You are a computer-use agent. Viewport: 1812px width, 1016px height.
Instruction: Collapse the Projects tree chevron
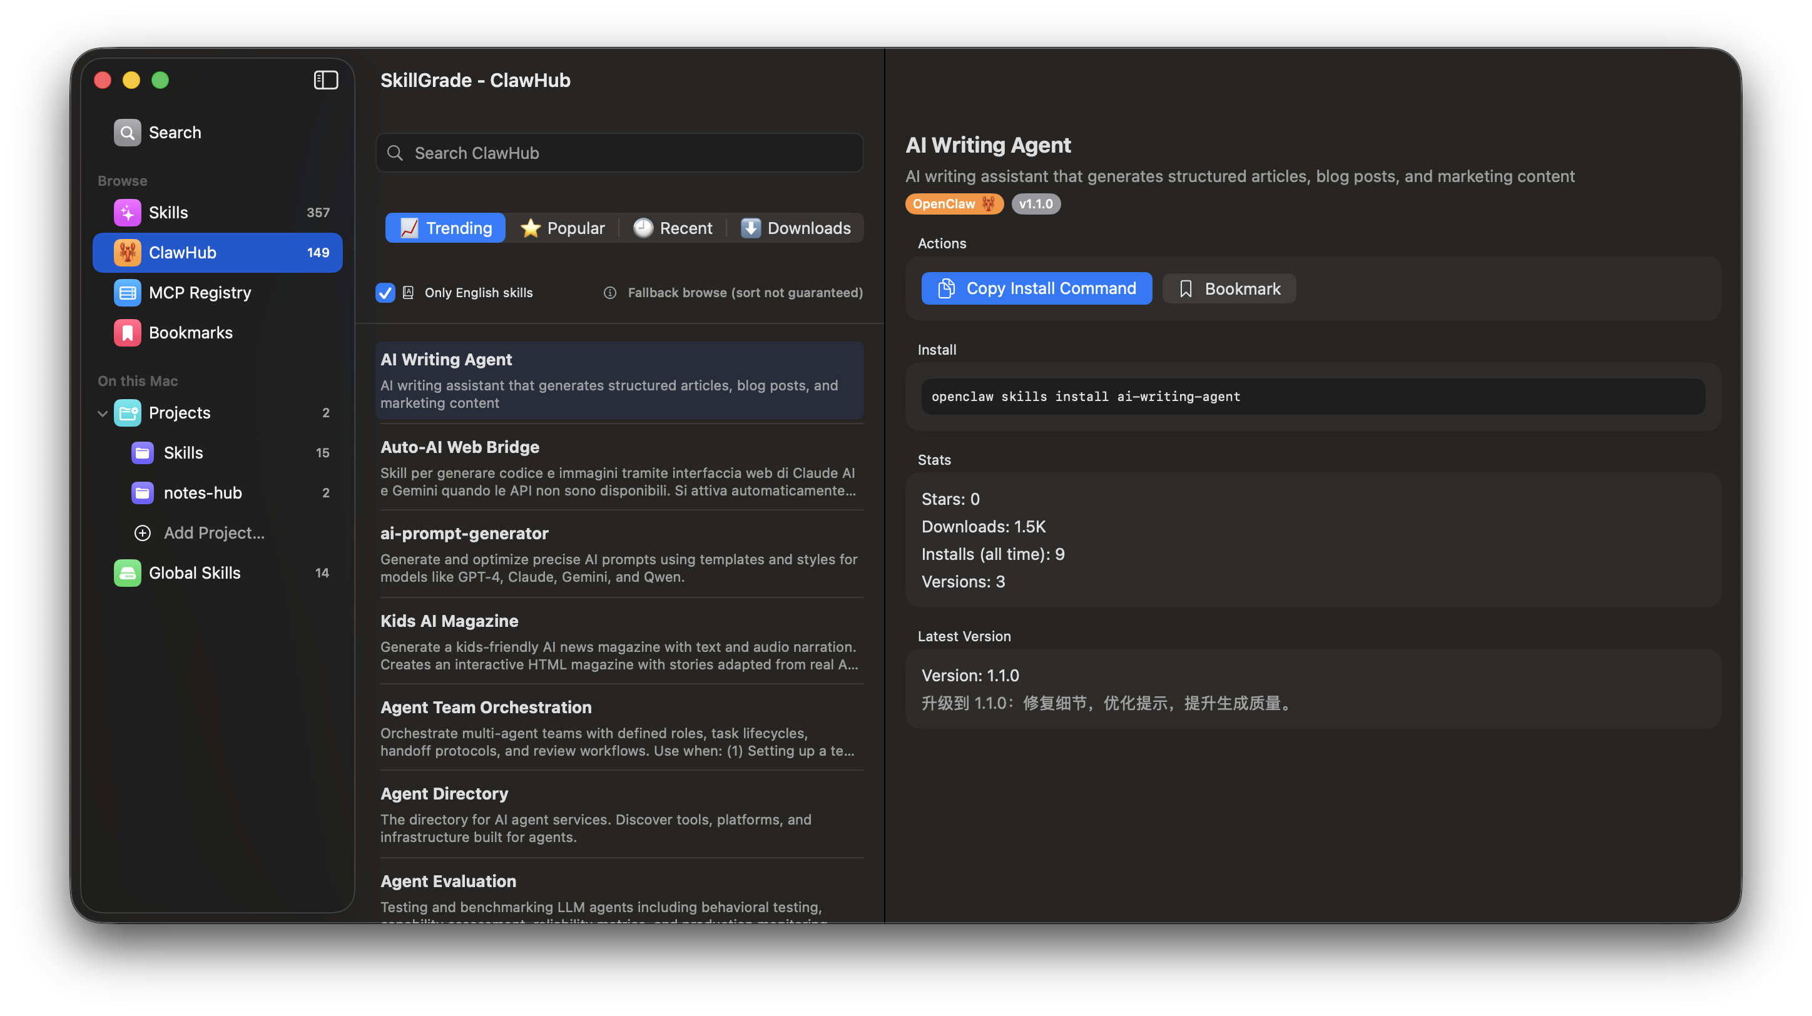click(x=103, y=413)
